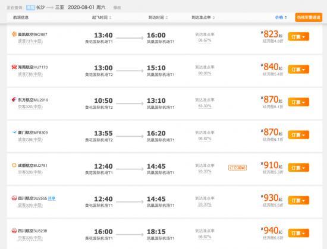Click the Sichuan Airlines 3U2555 logo icon
This screenshot has height=249, width=327.
(x=14, y=198)
